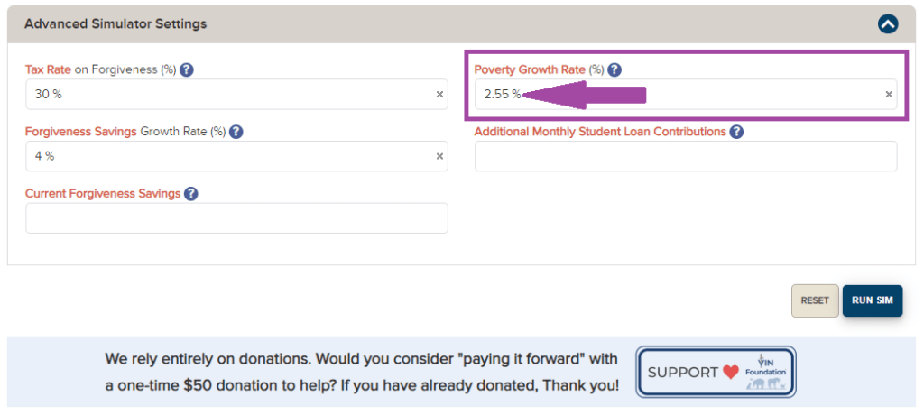Select the Forgiveness Savings Growth Rate input
Viewport: 924px width, 415px height.
click(226, 156)
